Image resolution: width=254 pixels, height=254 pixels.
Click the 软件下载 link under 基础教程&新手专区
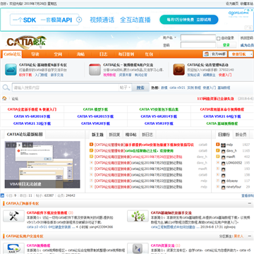point(25,75)
